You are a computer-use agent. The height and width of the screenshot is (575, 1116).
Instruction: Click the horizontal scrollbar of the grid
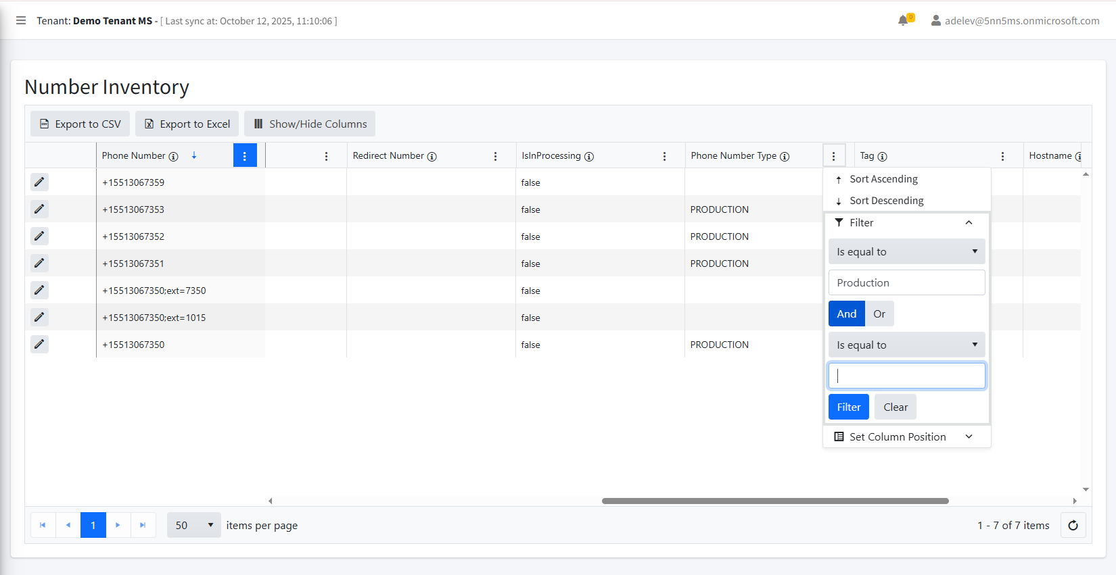tap(774, 501)
